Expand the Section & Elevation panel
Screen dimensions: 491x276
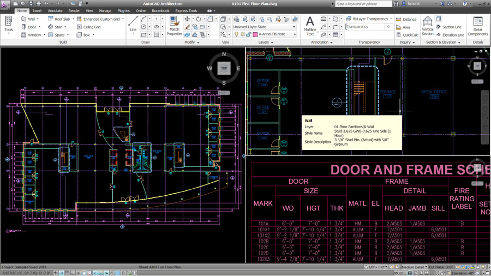[x=444, y=42]
